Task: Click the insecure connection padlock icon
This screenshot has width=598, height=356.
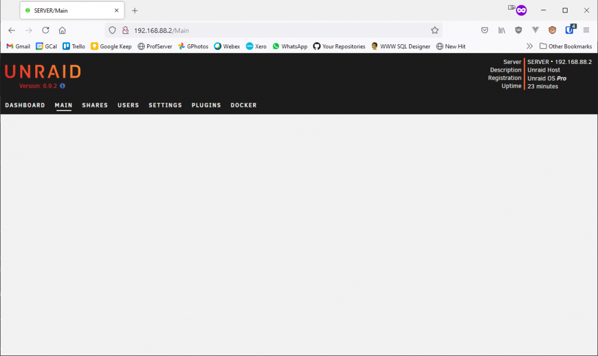Action: 125,30
